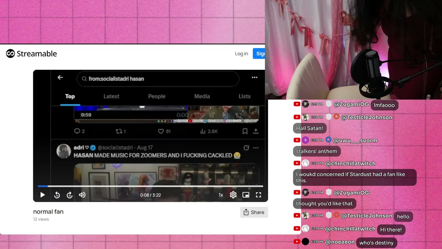Click the Share button
Image resolution: width=442 pixels, height=249 pixels.
point(254,212)
